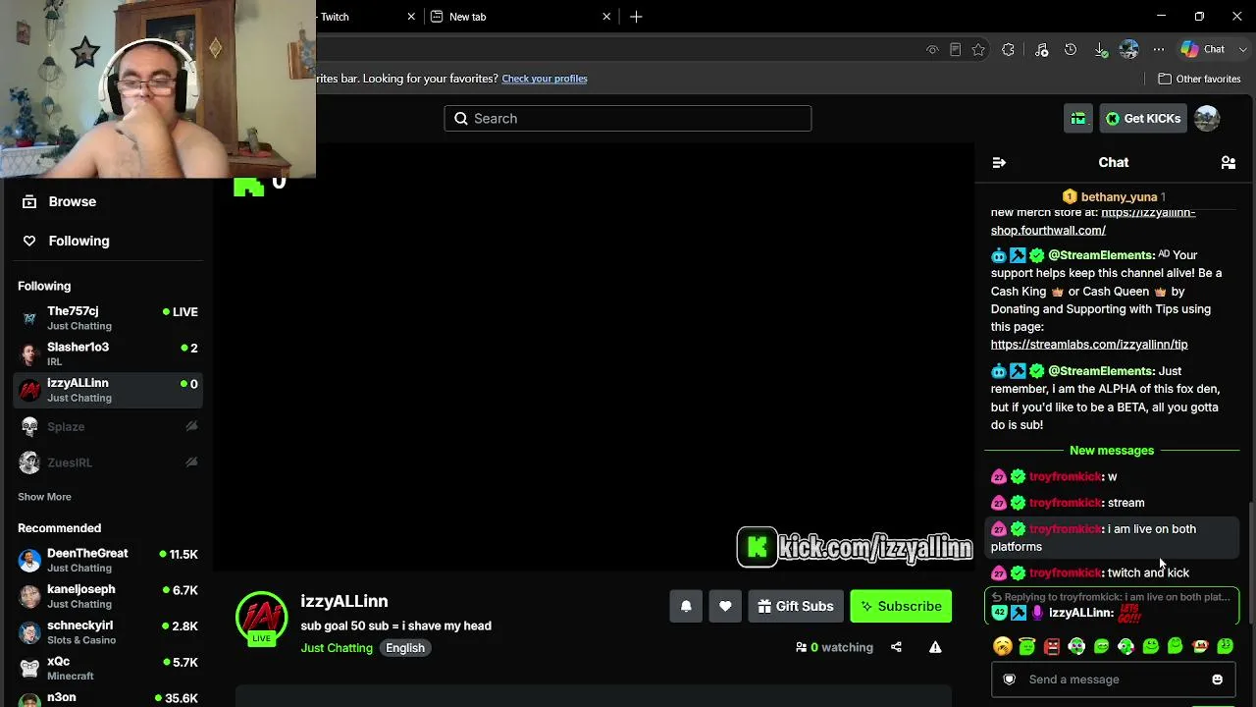
Task: Open the Kick account avatar menu
Action: 1207,119
